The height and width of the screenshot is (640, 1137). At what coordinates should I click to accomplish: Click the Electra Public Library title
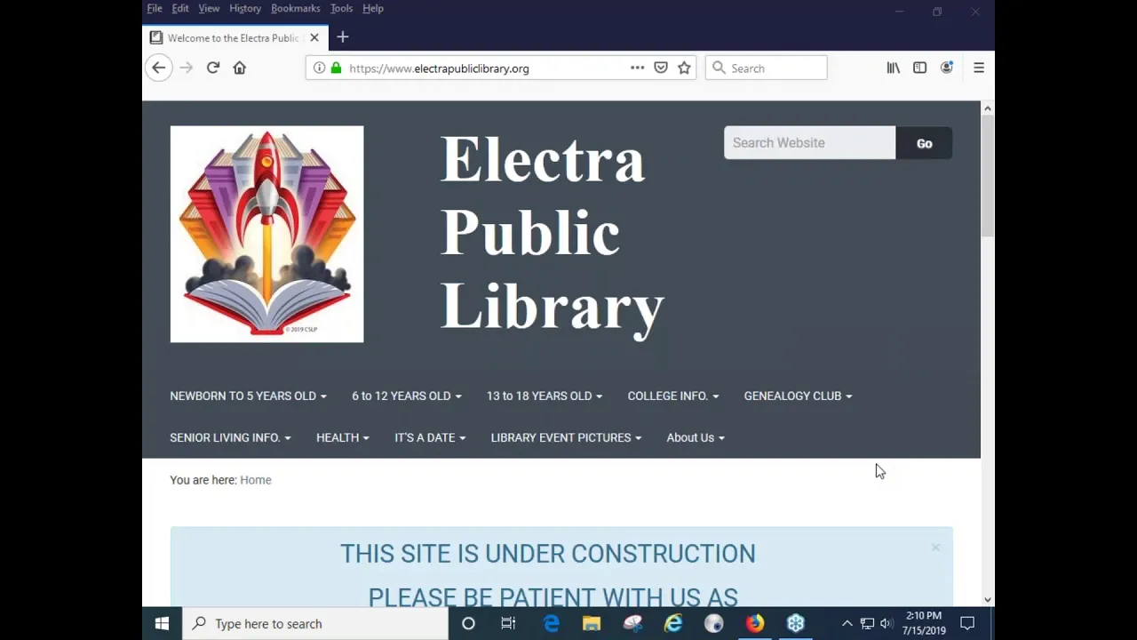point(552,234)
